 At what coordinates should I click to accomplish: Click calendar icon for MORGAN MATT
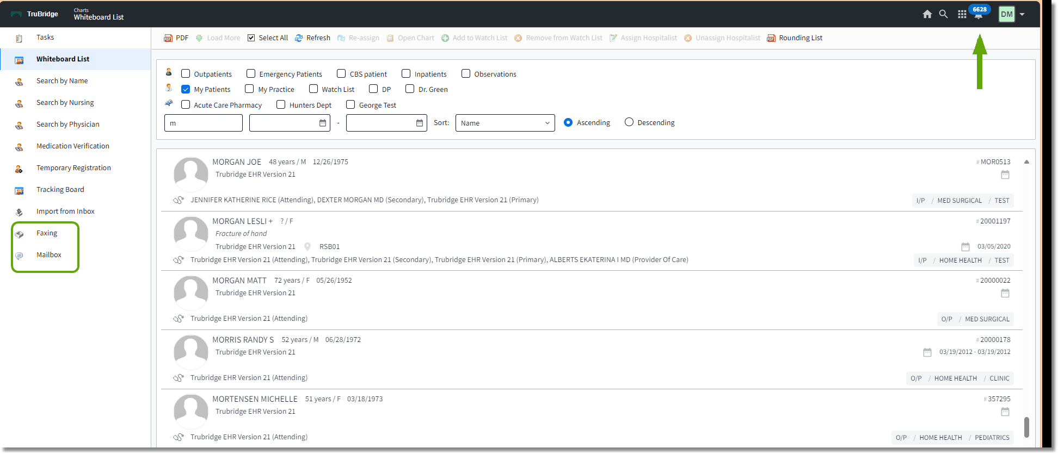[1005, 293]
